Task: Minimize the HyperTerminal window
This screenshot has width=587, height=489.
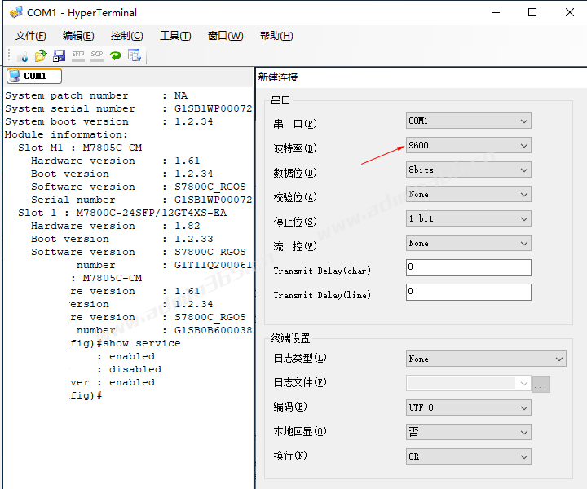Action: pyautogui.click(x=496, y=12)
